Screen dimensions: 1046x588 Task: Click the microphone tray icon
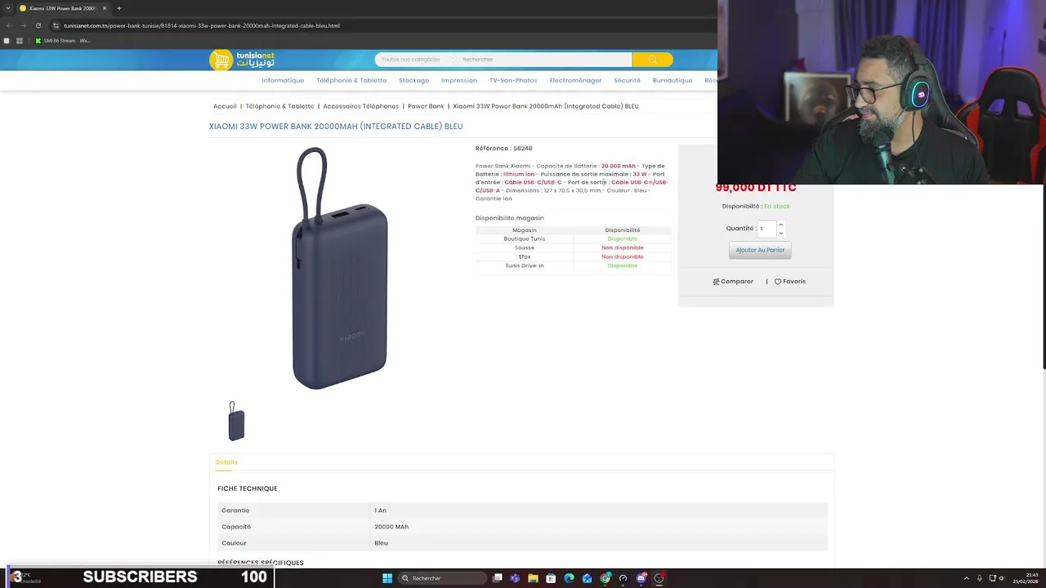pos(980,578)
